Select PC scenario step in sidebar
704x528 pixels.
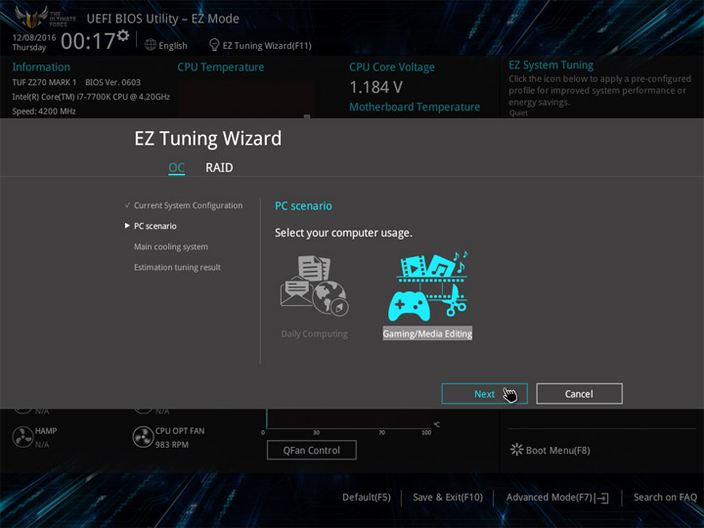(x=154, y=226)
